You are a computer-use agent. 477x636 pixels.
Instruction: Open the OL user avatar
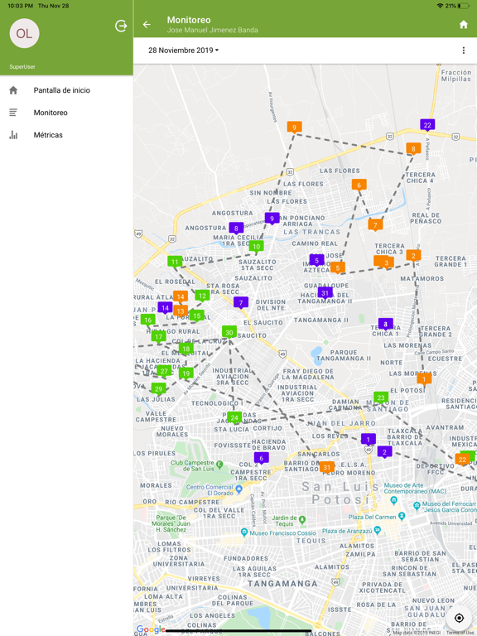24,33
